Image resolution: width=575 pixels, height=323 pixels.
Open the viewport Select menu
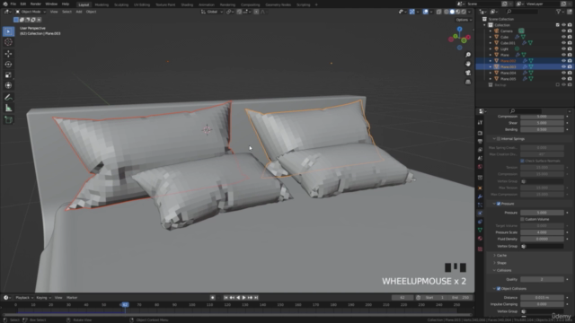[x=66, y=12]
